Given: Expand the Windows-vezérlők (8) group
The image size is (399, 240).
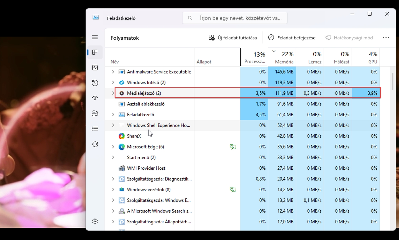Looking at the screenshot, I should point(113,189).
